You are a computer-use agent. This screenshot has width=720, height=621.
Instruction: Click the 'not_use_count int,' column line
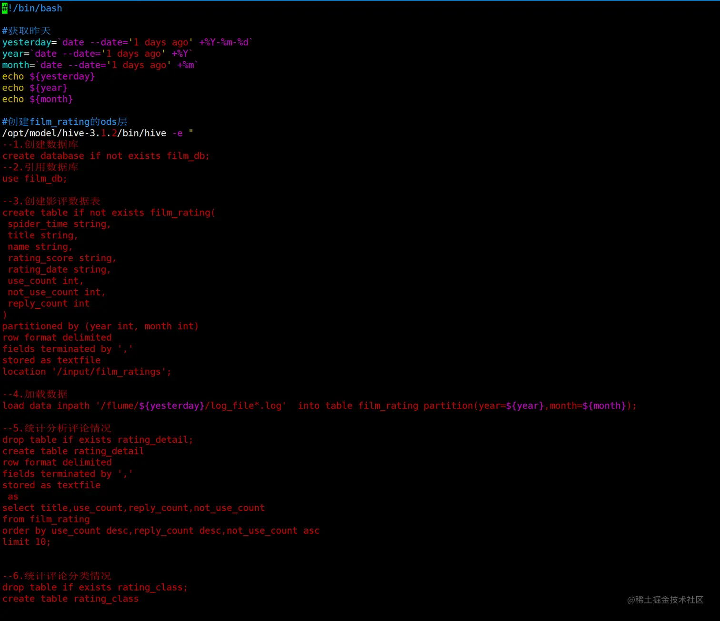pyautogui.click(x=56, y=292)
